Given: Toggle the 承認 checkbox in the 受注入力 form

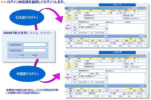Looking at the screenshot, I should [x=119, y=13].
